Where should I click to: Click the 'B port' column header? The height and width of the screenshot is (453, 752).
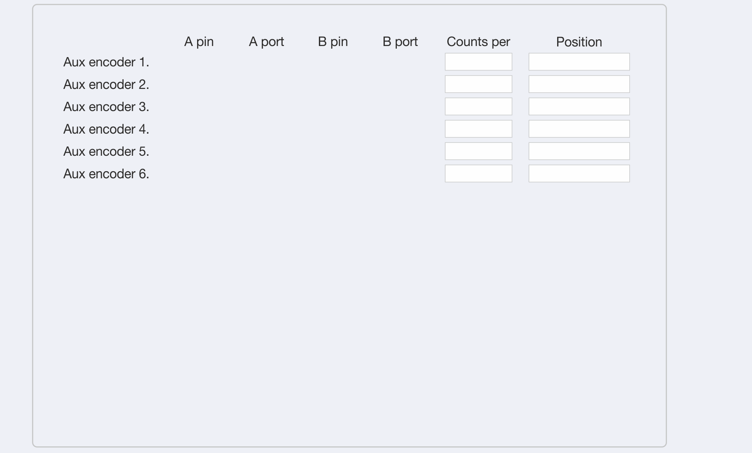pyautogui.click(x=400, y=42)
